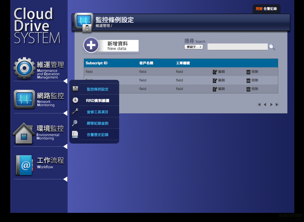Click the New data plus icon

[91, 45]
